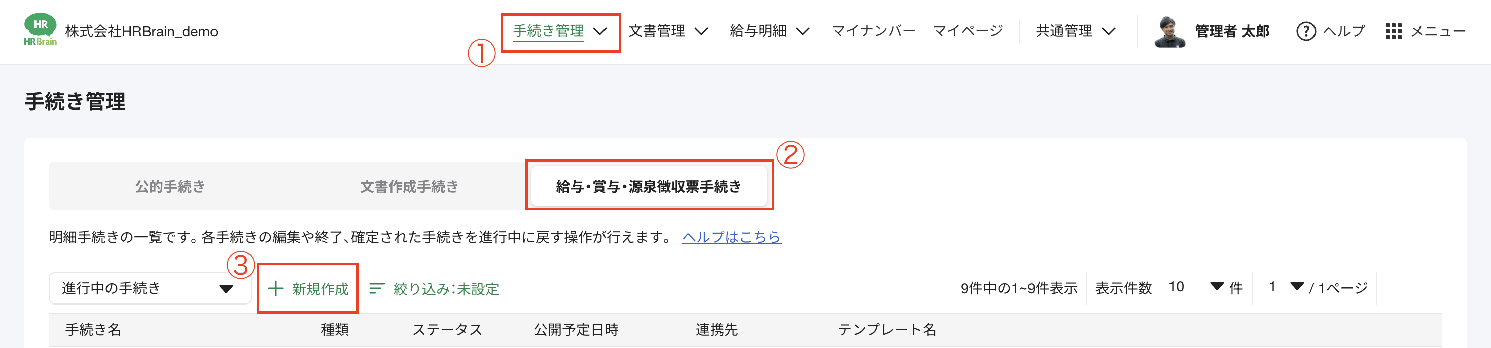This screenshot has height=348, width=1491.
Task: Open the マイナンバー menu item
Action: point(873,30)
